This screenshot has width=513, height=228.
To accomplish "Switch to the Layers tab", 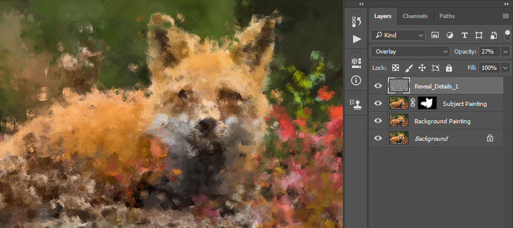I will coord(383,16).
